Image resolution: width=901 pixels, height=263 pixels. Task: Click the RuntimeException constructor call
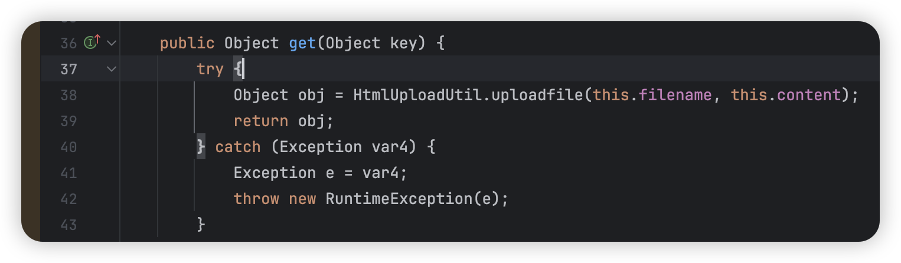(399, 199)
